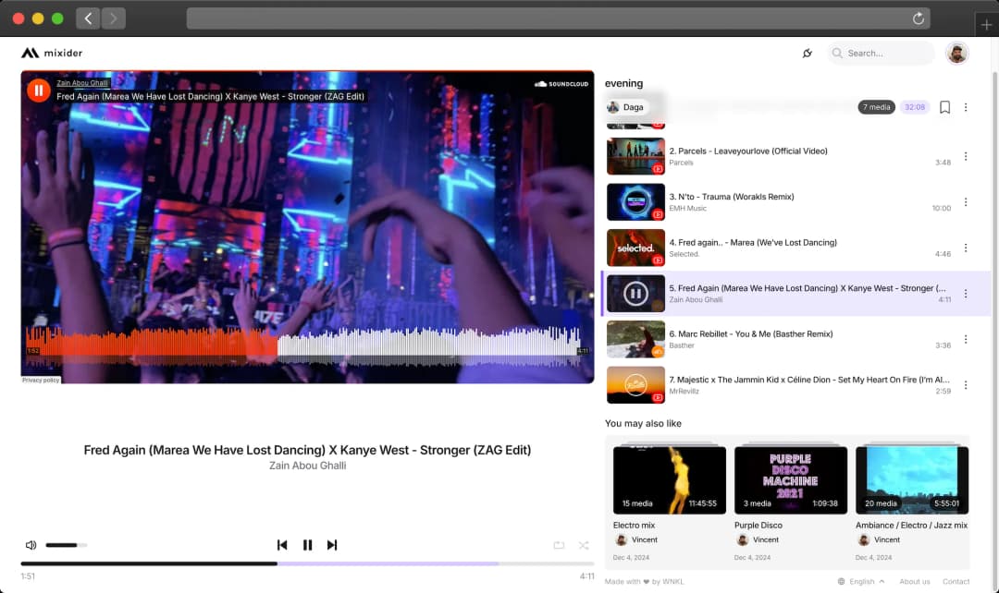Viewport: 999px width, 593px height.
Task: Click the mixider logo
Action: point(51,53)
